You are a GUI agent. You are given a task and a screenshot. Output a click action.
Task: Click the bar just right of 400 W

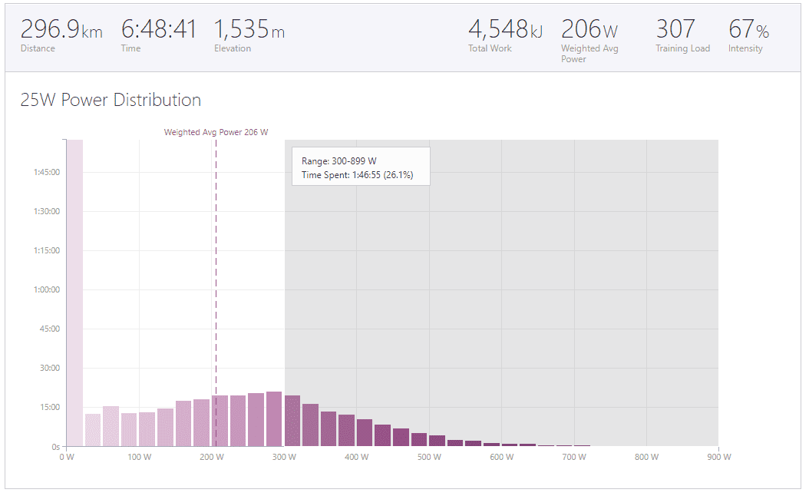pos(365,432)
